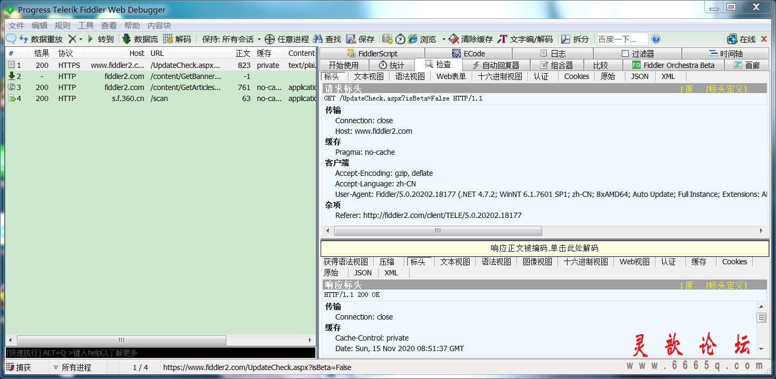Select session 1 UpdateCheck.aspx row
The image size is (776, 379).
click(x=161, y=65)
